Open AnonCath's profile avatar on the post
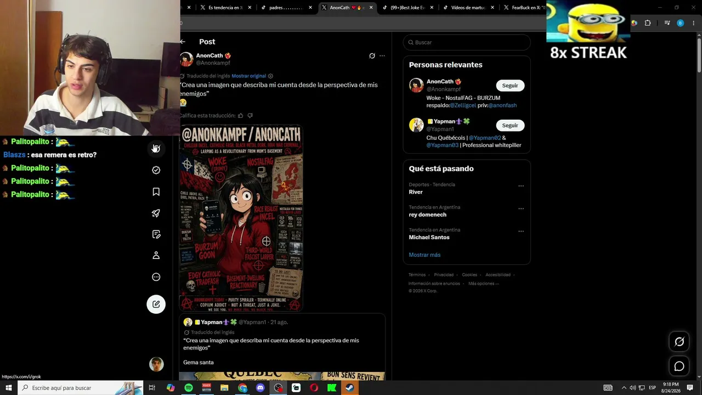The width and height of the screenshot is (702, 395). click(186, 59)
